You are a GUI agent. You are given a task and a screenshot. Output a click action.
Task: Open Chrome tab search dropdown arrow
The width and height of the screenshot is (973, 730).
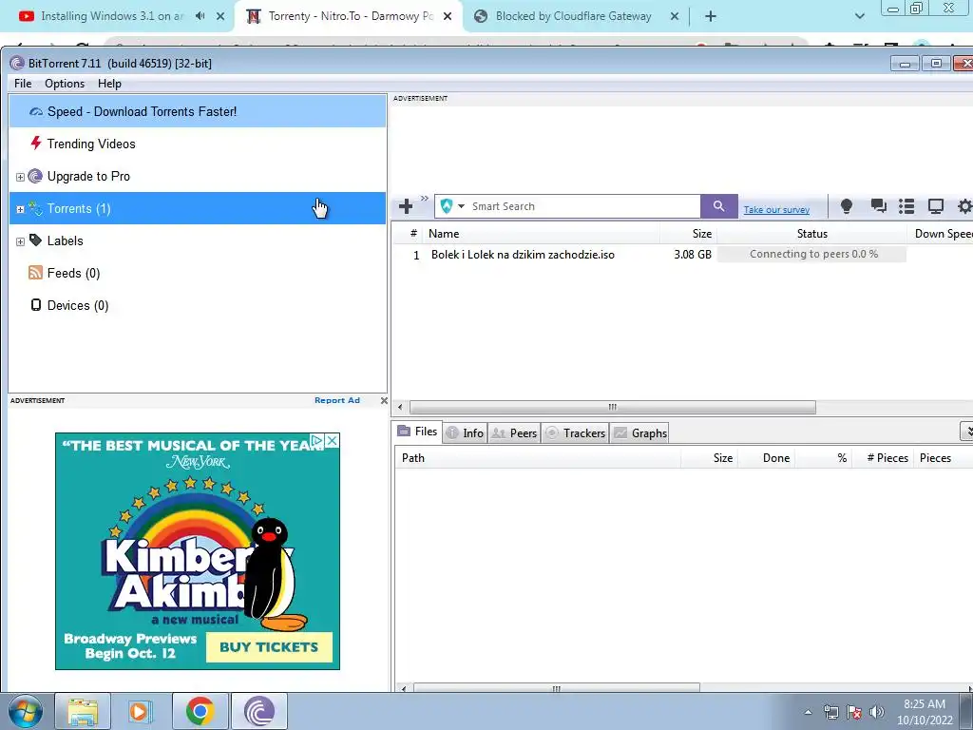pos(859,16)
